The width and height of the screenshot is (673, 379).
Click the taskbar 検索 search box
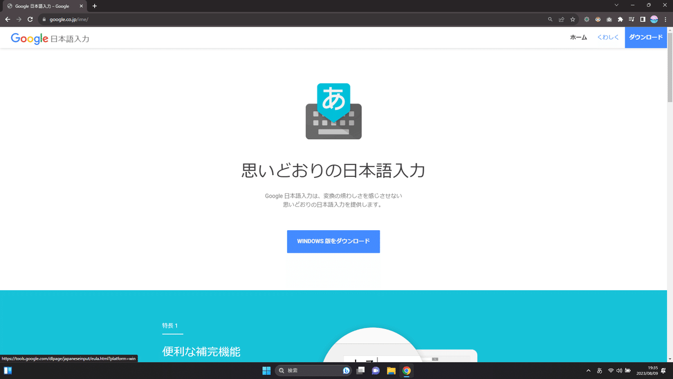[314, 371]
